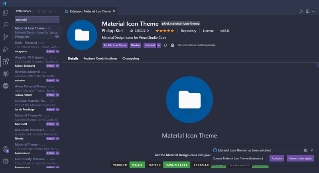Screen dimensions: 319x173
Task: Open the Manage gear in activity bar
Action: point(6,161)
